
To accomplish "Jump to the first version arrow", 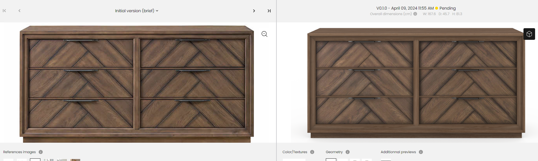I will [x=4, y=11].
